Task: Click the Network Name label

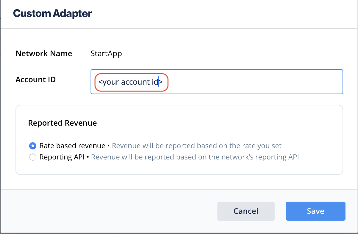Action: (x=44, y=53)
